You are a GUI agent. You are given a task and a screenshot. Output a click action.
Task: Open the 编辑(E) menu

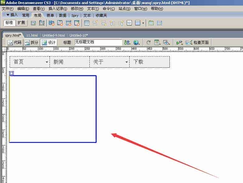pos(23,9)
